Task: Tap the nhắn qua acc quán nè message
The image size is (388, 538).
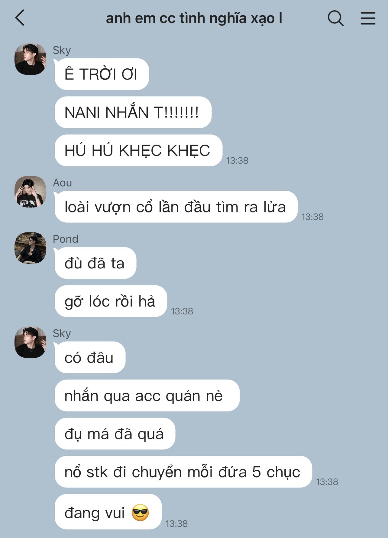Action: click(x=147, y=395)
